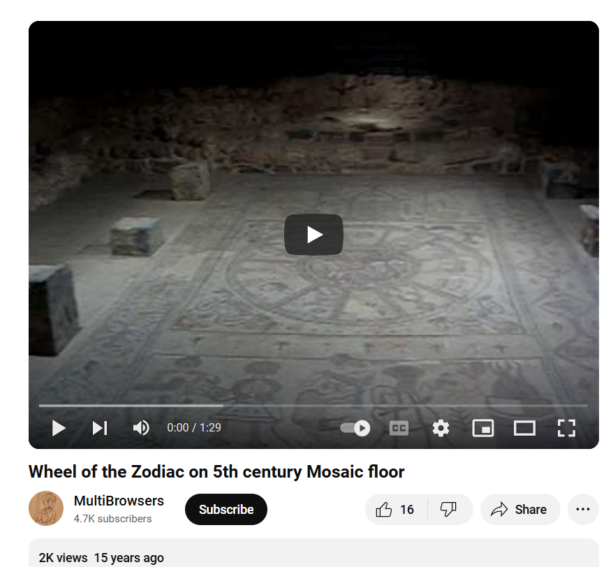Skip to next video with Next icon
This screenshot has height=567, width=613.
point(100,428)
